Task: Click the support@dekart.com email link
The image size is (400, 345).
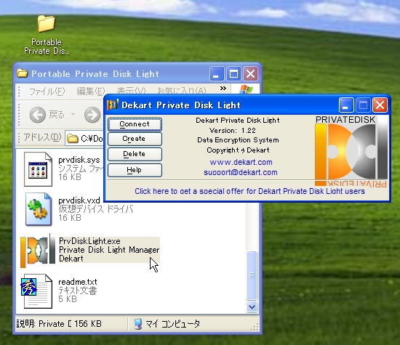Action: [x=240, y=172]
